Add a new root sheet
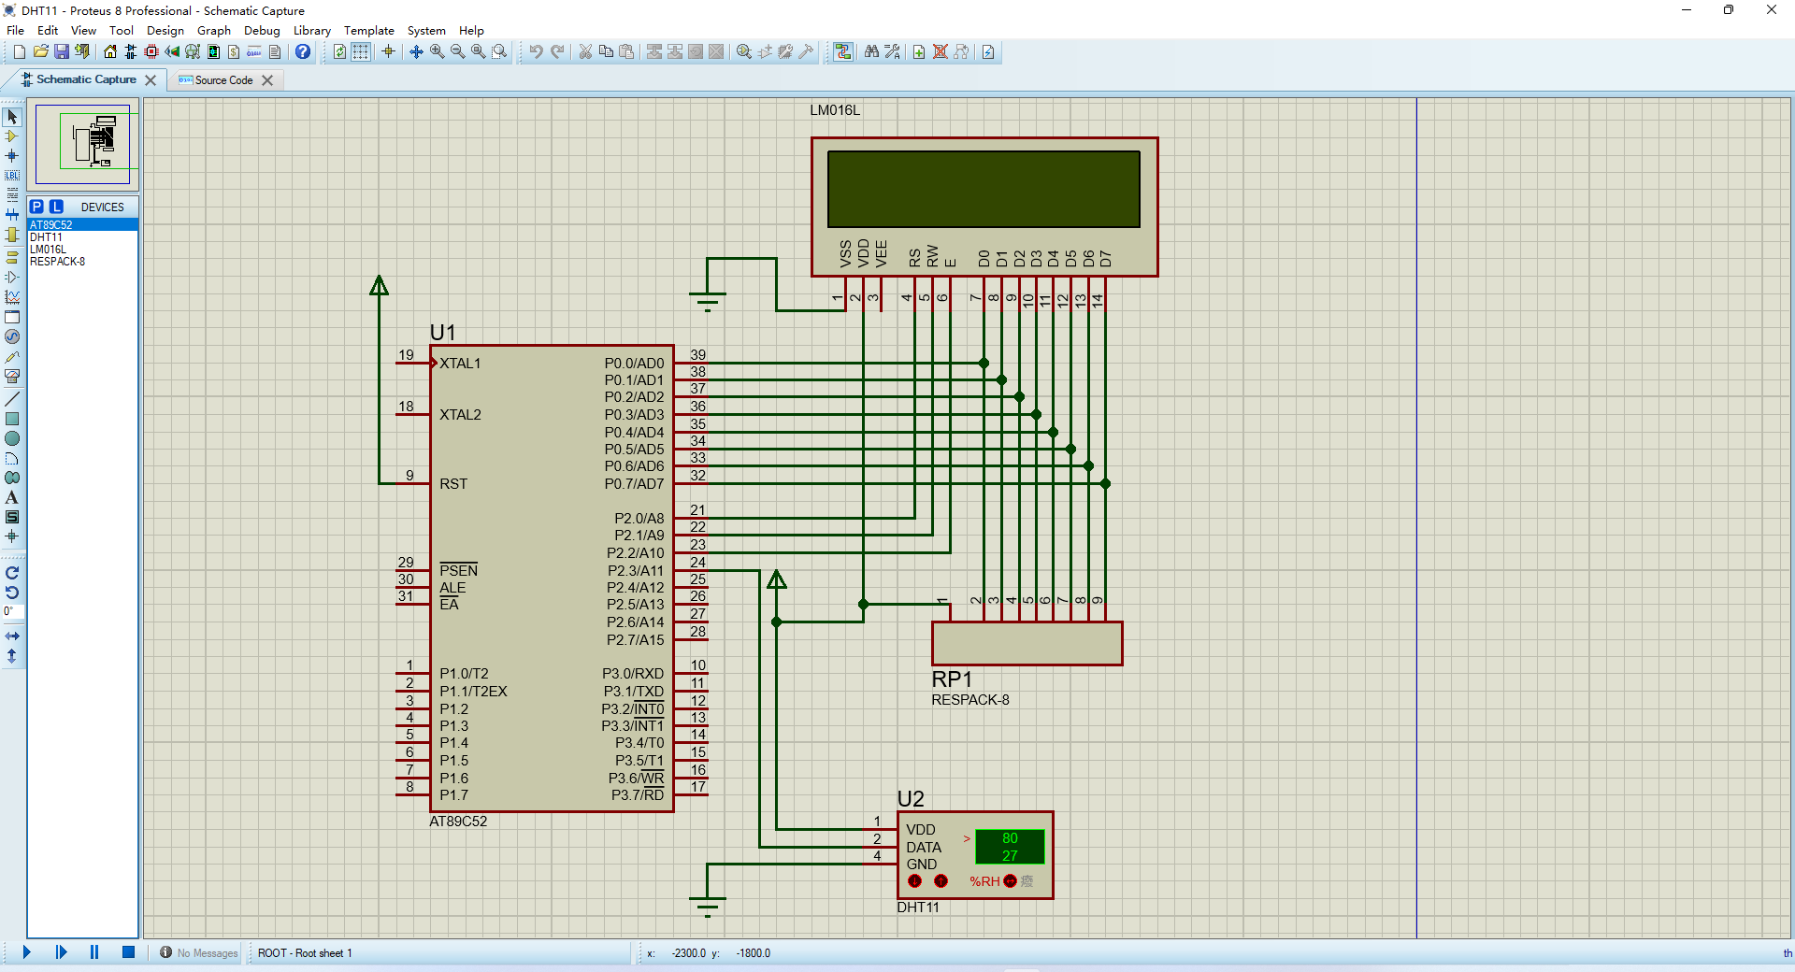 click(x=919, y=51)
